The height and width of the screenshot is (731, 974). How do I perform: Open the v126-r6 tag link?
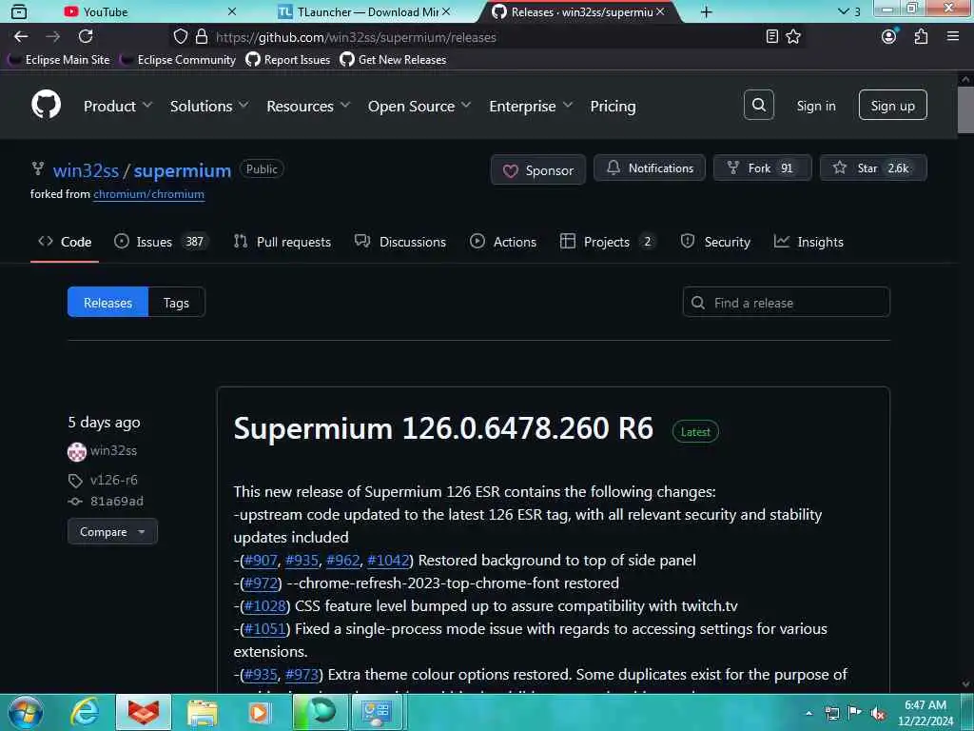click(114, 480)
